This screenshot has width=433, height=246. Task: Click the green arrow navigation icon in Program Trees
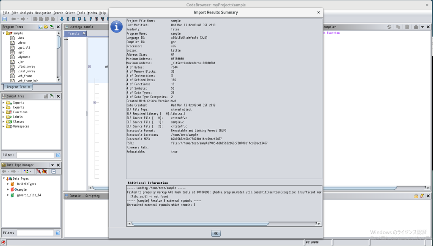point(52,27)
